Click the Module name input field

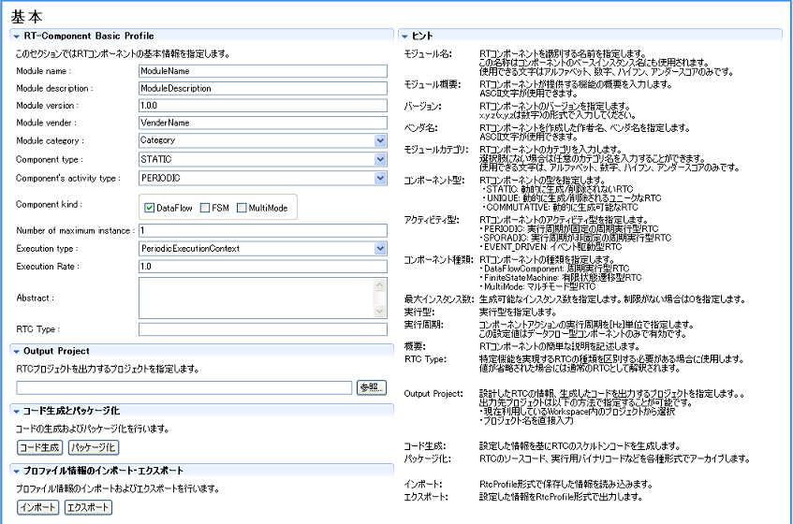click(263, 71)
